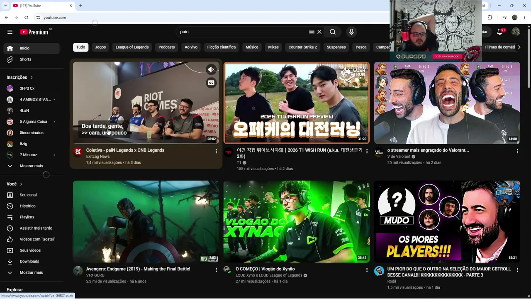This screenshot has height=299, width=531.
Task: Unmute the Coletiva video preview
Action: click(x=211, y=69)
